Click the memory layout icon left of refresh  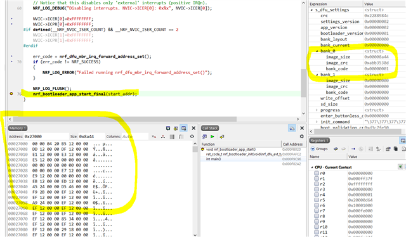pyautogui.click(x=181, y=137)
